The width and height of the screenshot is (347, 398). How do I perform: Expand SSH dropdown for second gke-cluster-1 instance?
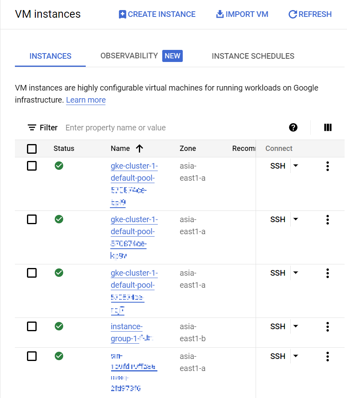pos(295,219)
